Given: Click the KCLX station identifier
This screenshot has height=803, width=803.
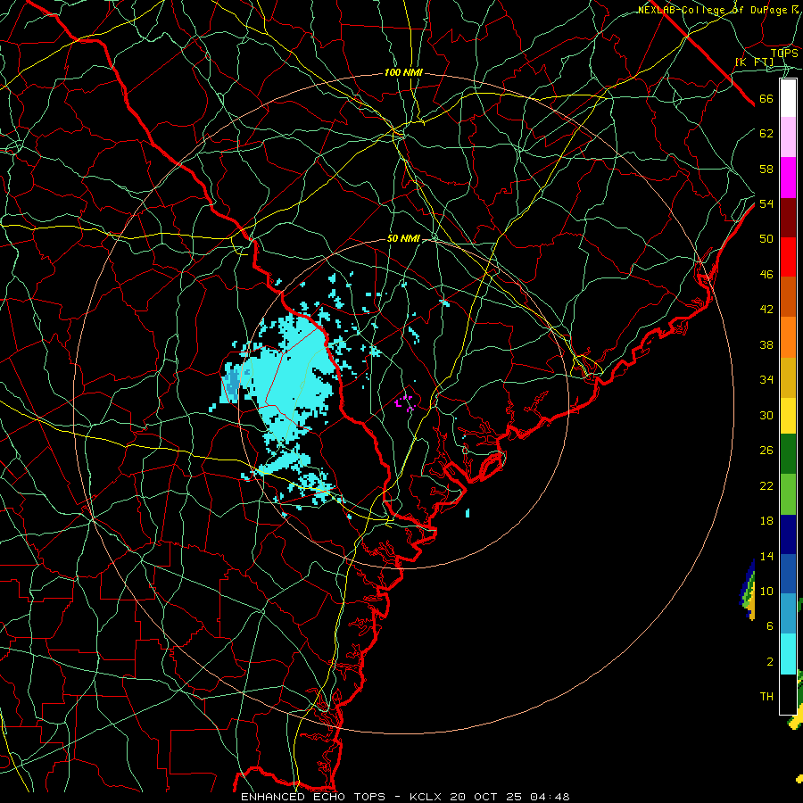Looking at the screenshot, I should [427, 797].
